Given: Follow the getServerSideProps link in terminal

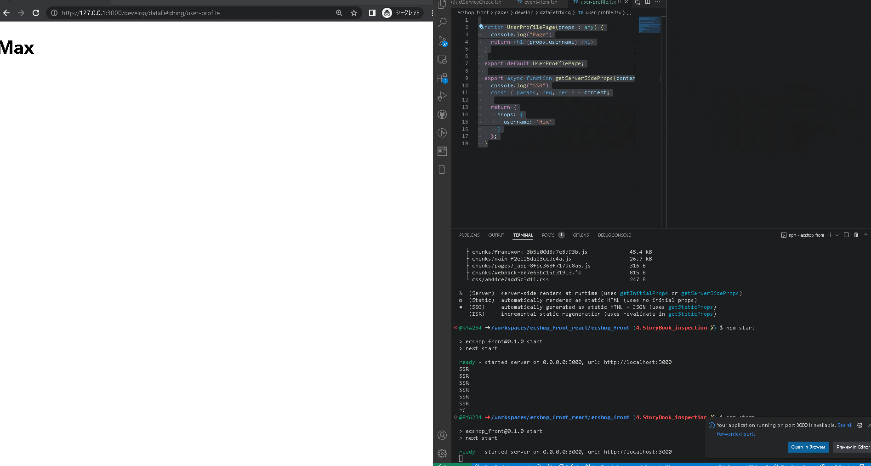Looking at the screenshot, I should point(710,293).
